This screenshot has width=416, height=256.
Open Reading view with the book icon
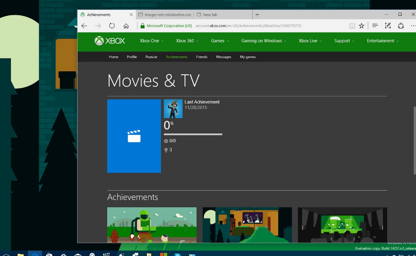(352, 26)
